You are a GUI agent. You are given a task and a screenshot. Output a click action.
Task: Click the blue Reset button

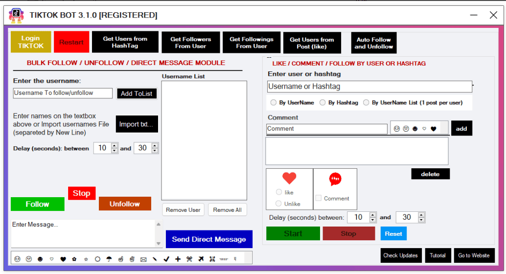(393, 234)
